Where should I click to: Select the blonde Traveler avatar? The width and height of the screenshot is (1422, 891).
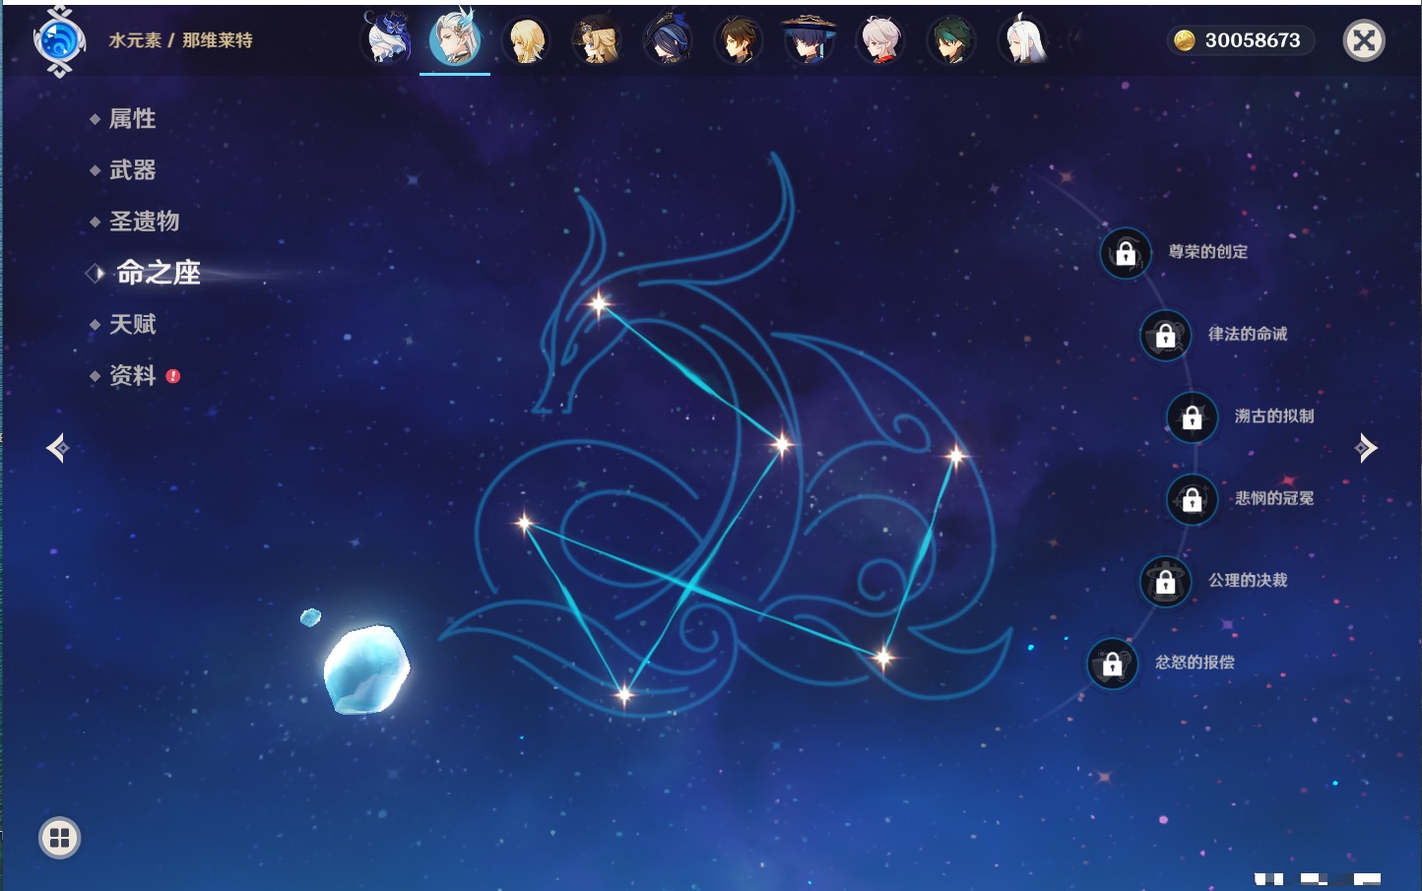point(527,41)
